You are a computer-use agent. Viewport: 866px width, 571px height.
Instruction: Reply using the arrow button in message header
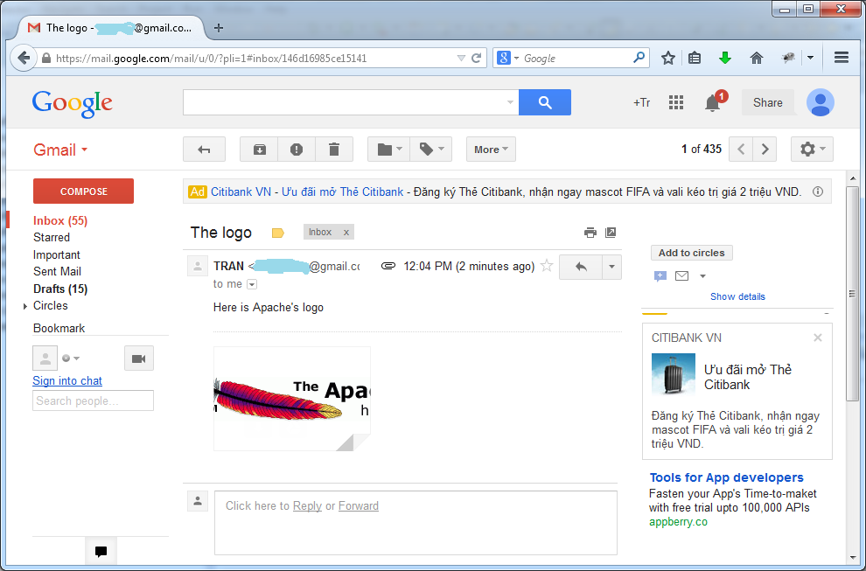(x=581, y=267)
